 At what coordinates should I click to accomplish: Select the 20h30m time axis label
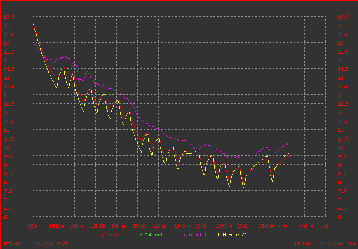(x=140, y=226)
